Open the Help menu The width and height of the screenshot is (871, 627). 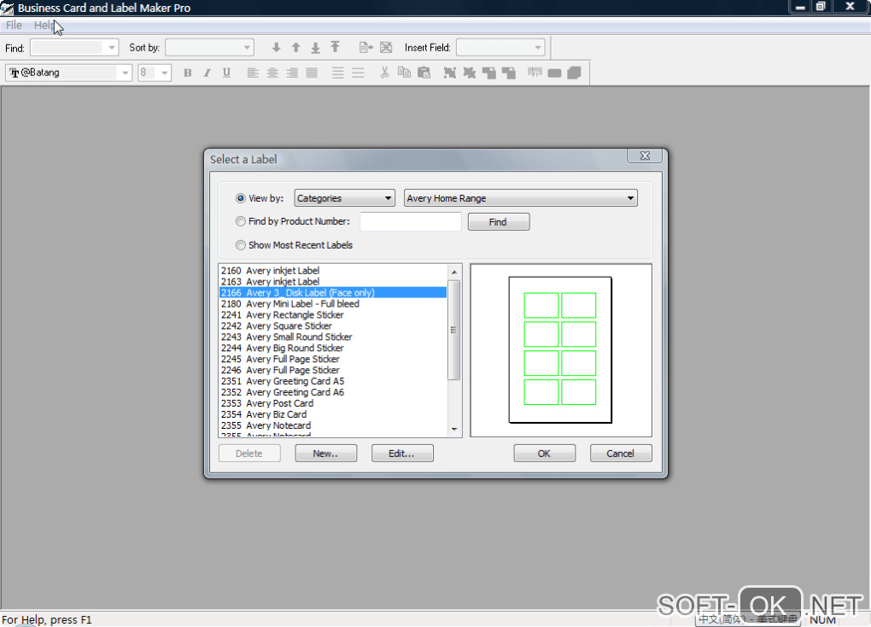pyautogui.click(x=44, y=25)
